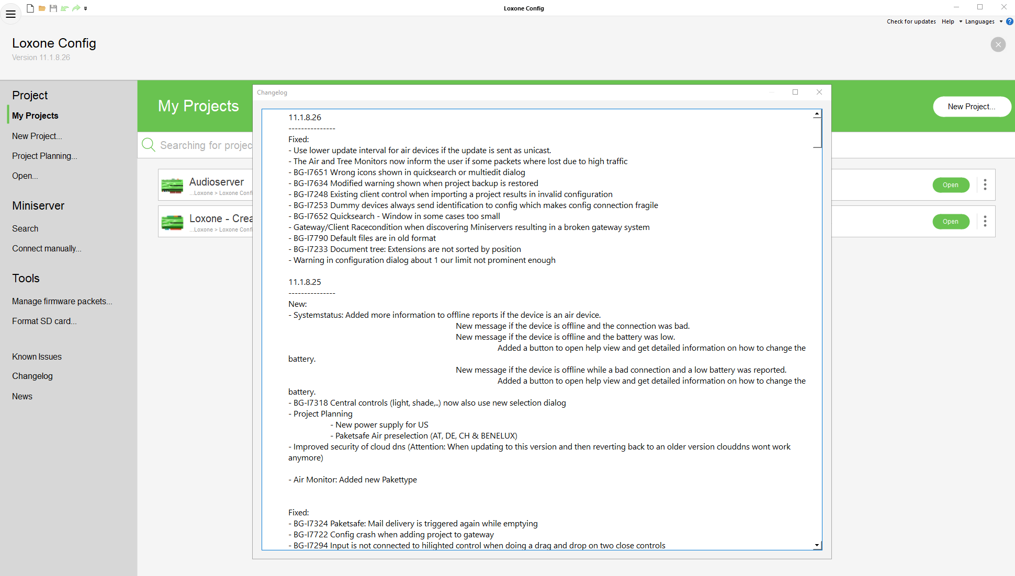This screenshot has height=576, width=1015.
Task: Open more options for second project
Action: click(x=985, y=221)
